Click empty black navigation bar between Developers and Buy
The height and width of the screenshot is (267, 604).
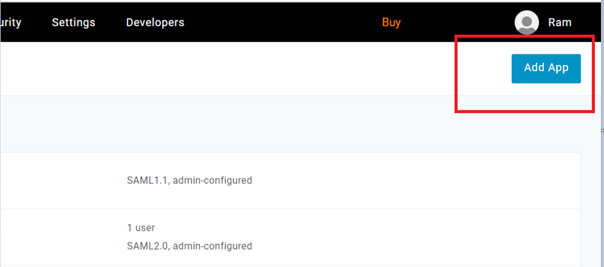click(x=279, y=23)
